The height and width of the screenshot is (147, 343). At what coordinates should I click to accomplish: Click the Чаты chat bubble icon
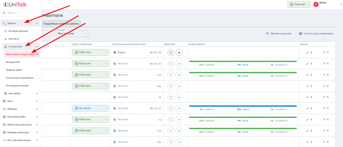4,101
